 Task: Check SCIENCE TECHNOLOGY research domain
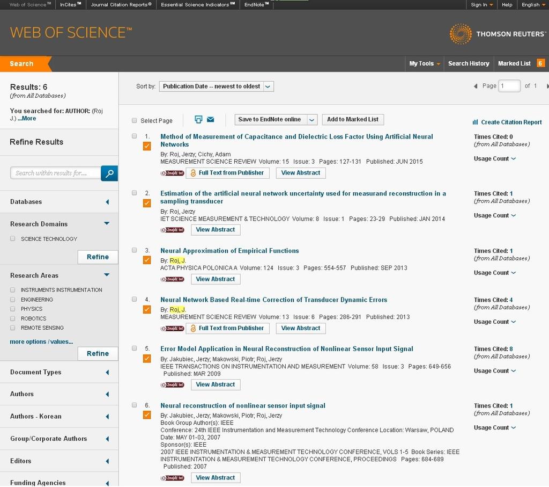[x=13, y=239]
